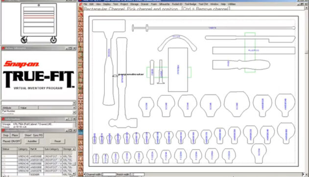Click the parts table vertical scrollbar
This screenshot has width=309, height=177.
click(x=74, y=163)
